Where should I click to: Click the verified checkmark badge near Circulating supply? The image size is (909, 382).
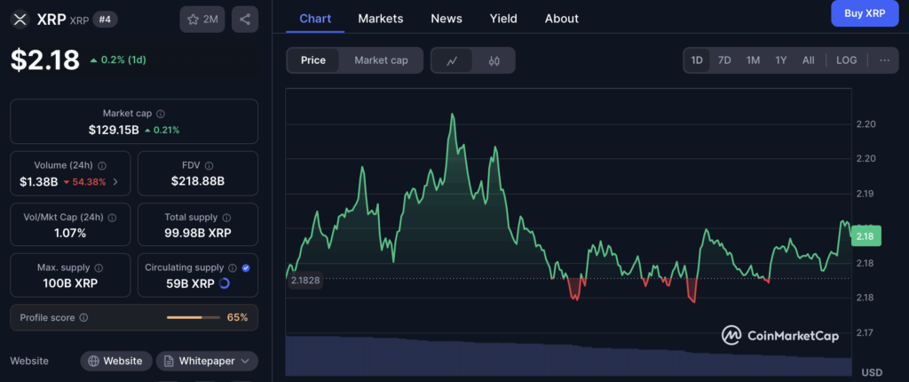246,268
